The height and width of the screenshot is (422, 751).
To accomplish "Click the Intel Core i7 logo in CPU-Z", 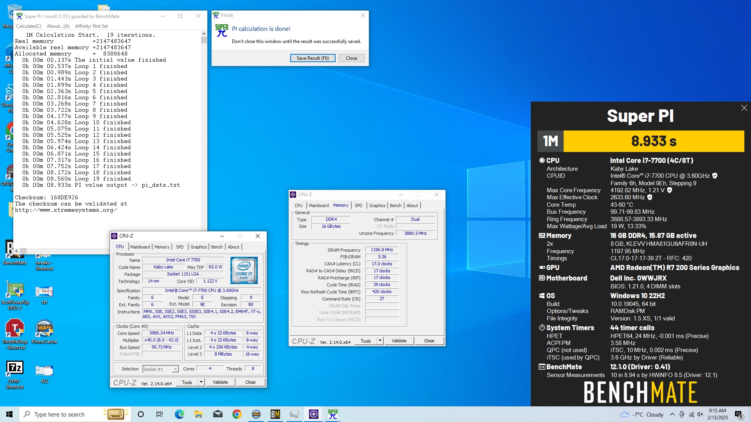I will tap(244, 270).
